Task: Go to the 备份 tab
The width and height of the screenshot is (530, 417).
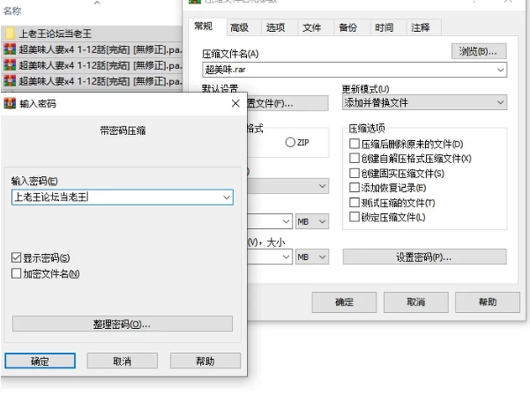Action: 348,28
